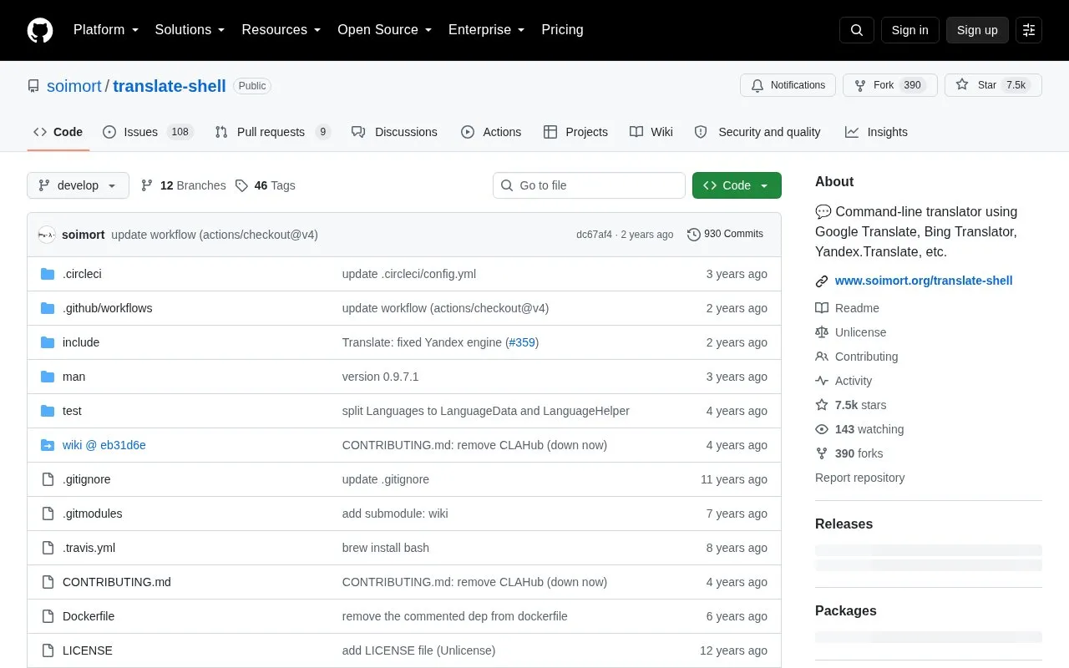Click the repository icon beside soimort
Image resolution: width=1069 pixels, height=668 pixels.
[x=33, y=86]
